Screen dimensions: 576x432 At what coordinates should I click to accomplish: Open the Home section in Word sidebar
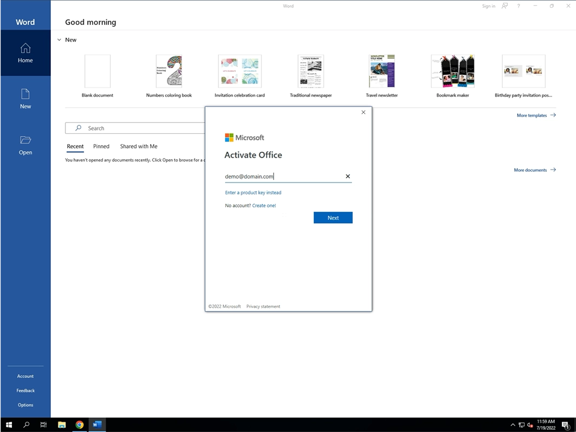click(x=25, y=53)
